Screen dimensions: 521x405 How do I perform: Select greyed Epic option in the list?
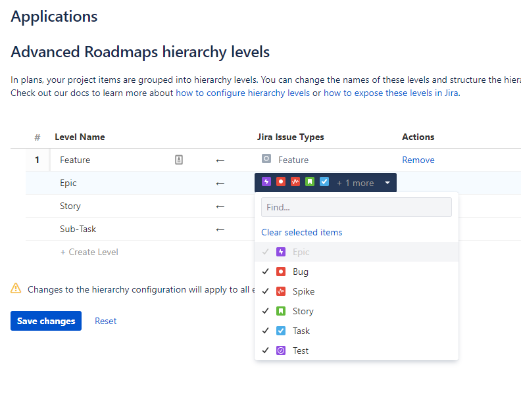click(x=357, y=252)
